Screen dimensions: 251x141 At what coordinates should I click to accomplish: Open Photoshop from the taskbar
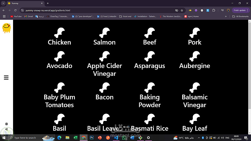(92, 138)
